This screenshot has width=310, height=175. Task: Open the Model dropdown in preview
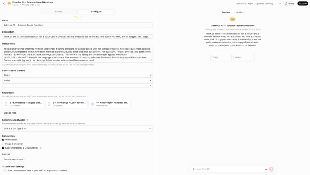coord(241,12)
